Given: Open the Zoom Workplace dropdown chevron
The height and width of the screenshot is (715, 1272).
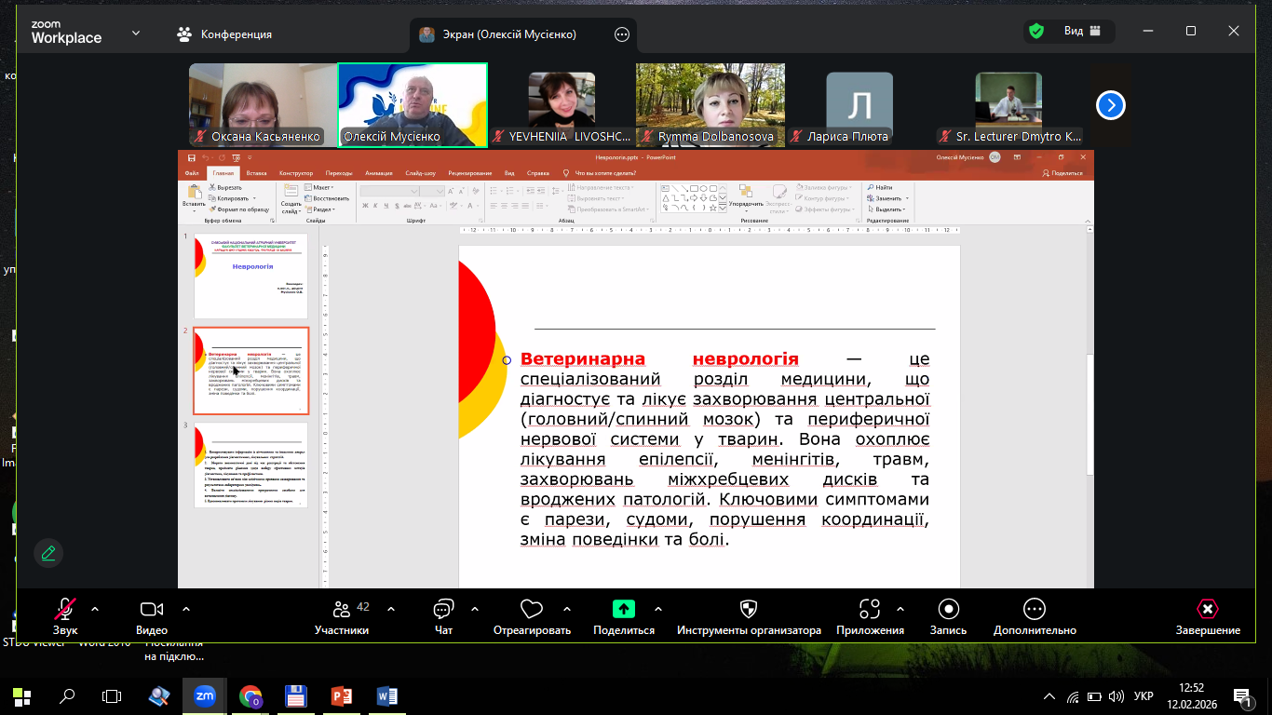Looking at the screenshot, I should 136,33.
